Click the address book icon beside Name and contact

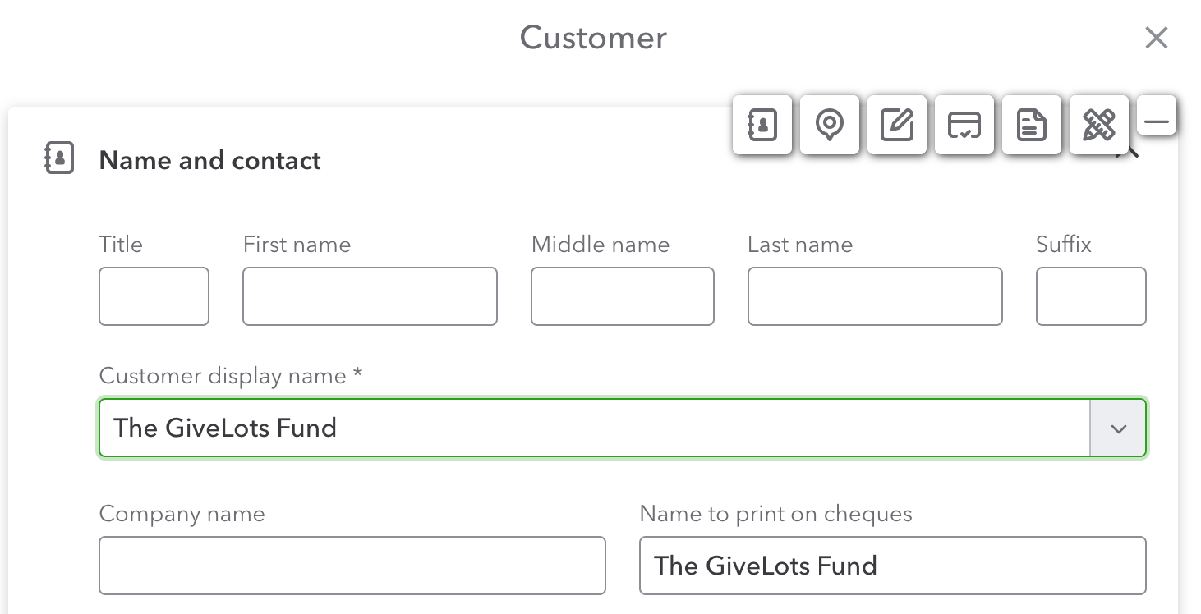(58, 158)
